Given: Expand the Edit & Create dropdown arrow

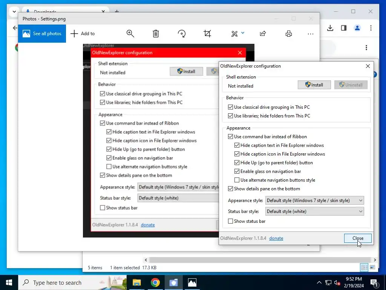Looking at the screenshot, I should point(243,33).
